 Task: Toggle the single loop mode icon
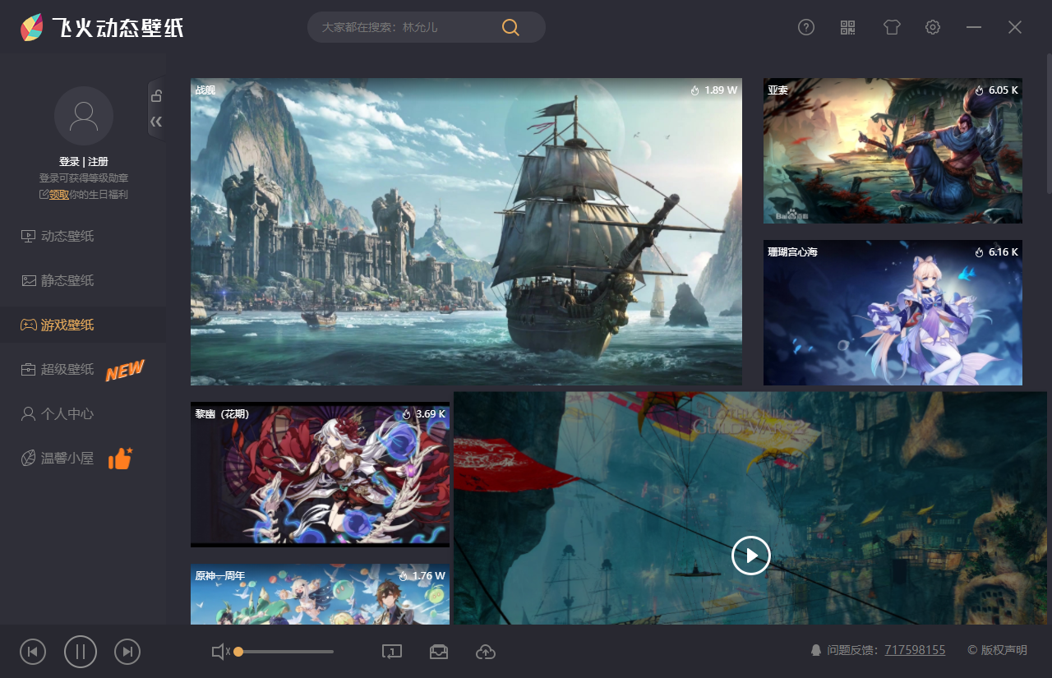point(392,652)
